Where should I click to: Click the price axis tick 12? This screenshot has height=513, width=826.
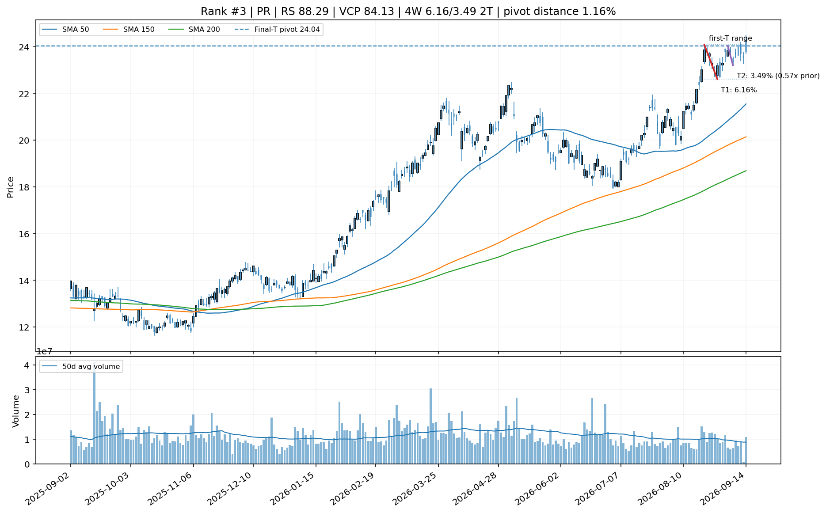click(x=25, y=327)
